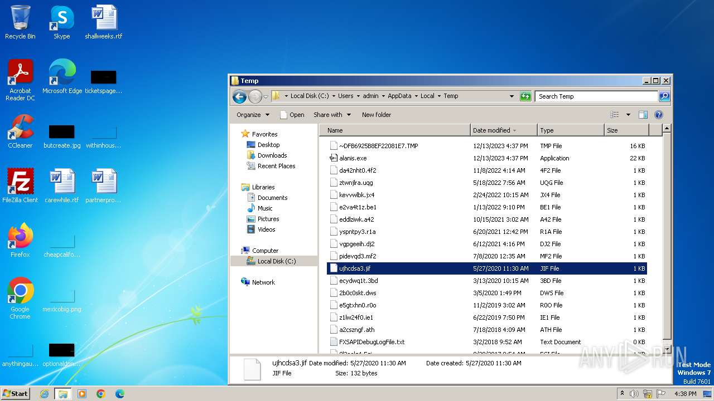Click into the Search Temp field
The height and width of the screenshot is (401, 714).
596,96
